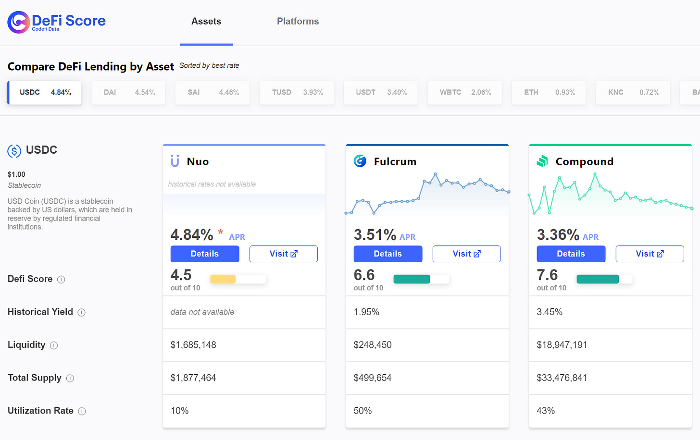The height and width of the screenshot is (440, 700).
Task: Select the TUSD 3.93% asset chip
Action: tap(297, 92)
